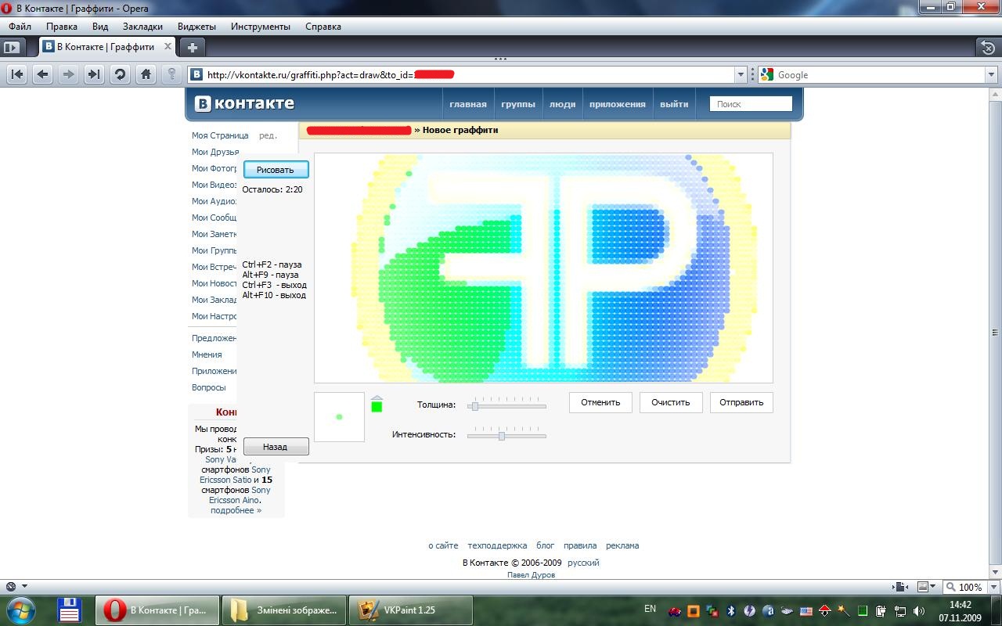Open a new tab with plus button
The height and width of the screenshot is (626, 1002).
192,47
